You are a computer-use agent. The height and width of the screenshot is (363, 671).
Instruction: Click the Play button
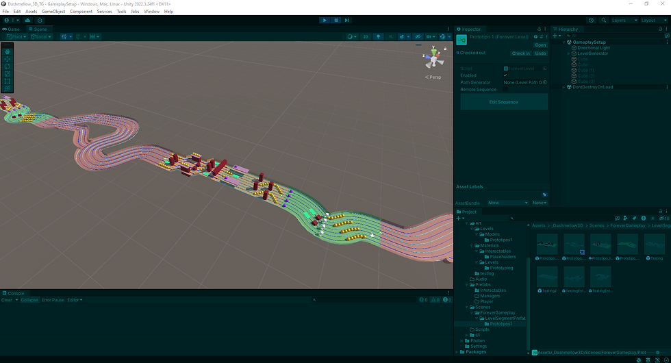pyautogui.click(x=325, y=20)
